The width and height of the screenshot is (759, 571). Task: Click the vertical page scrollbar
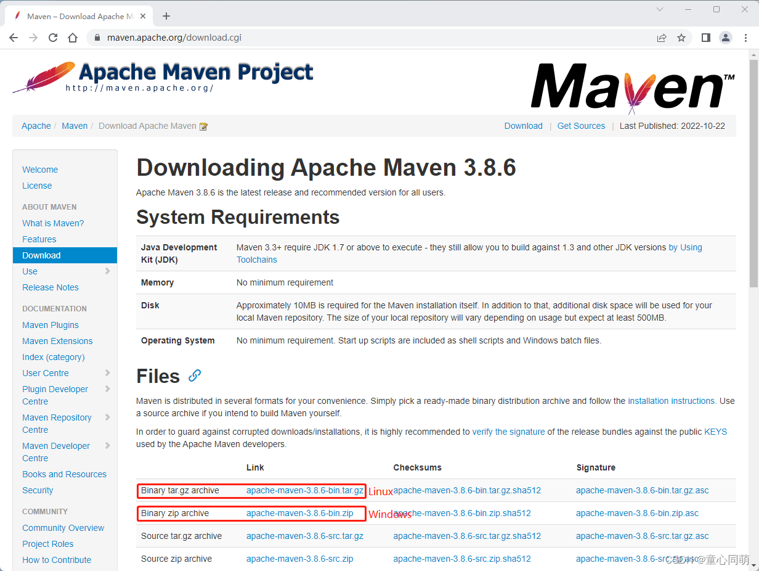coord(753,173)
